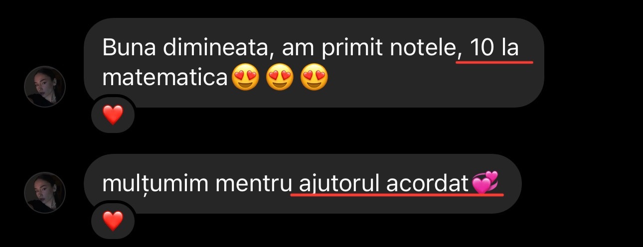Tap the red heart reaction under first message

click(113, 116)
